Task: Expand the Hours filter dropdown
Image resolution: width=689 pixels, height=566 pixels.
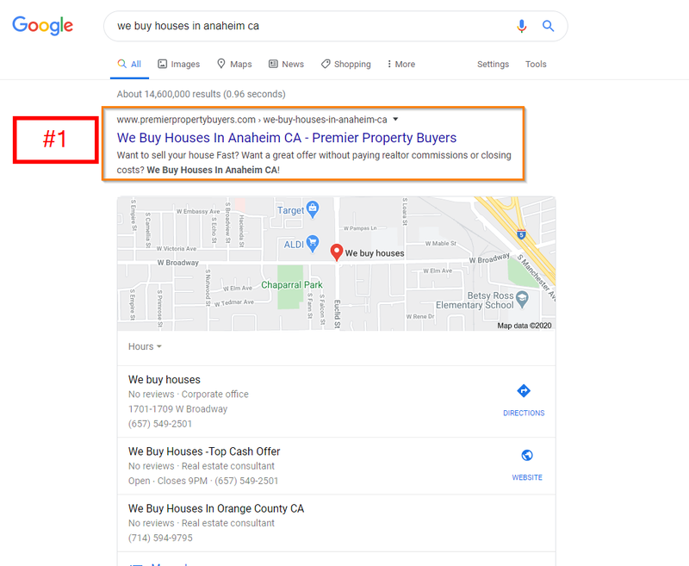Action: [x=145, y=346]
